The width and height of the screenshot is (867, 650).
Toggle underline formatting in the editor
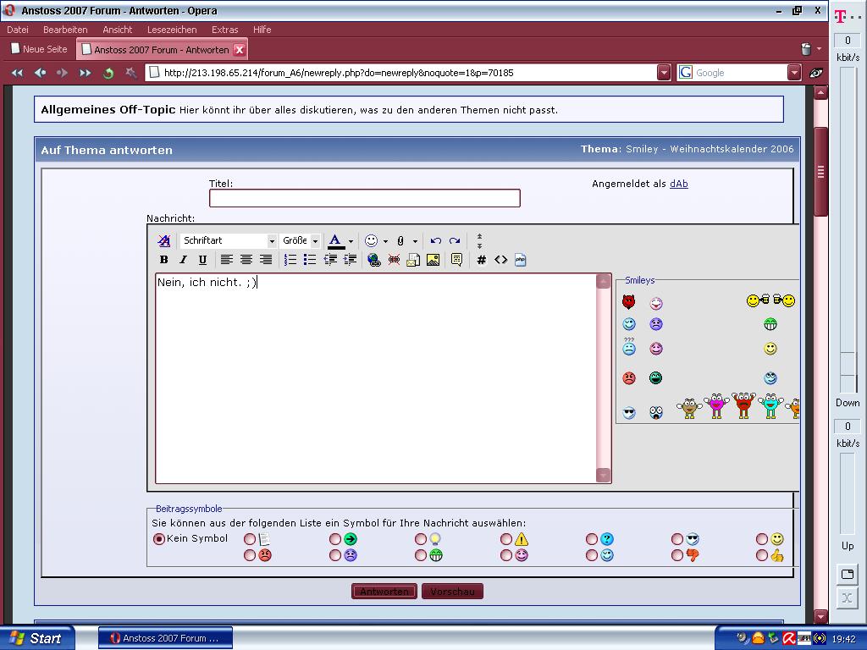pos(202,260)
